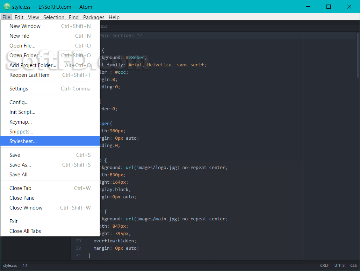Select Open File... menu entry

point(50,46)
